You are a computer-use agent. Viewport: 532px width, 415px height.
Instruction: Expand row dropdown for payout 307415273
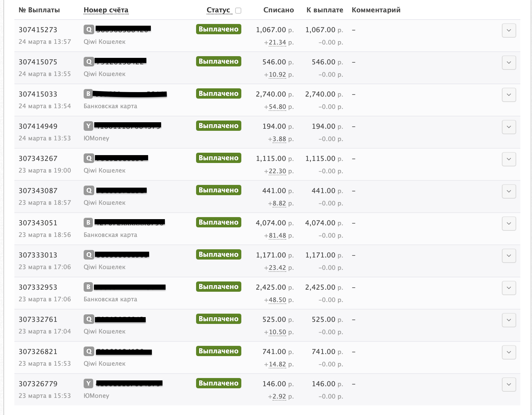coord(509,30)
